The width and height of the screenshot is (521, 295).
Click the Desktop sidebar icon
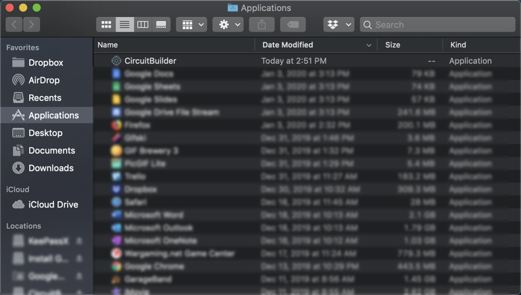coord(18,133)
